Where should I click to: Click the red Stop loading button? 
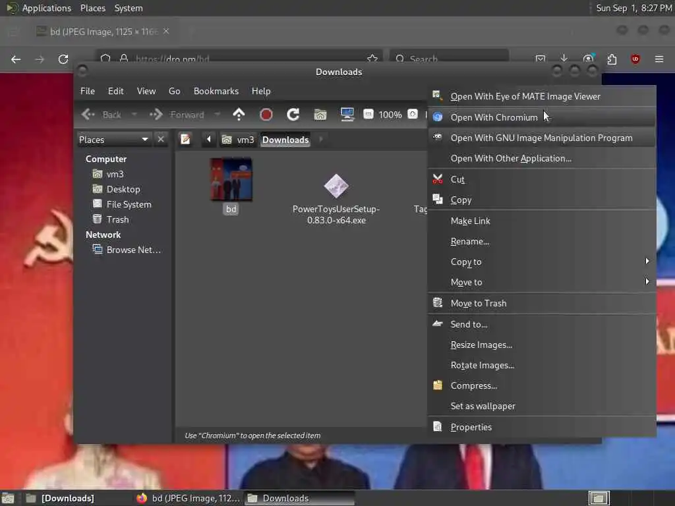click(266, 115)
